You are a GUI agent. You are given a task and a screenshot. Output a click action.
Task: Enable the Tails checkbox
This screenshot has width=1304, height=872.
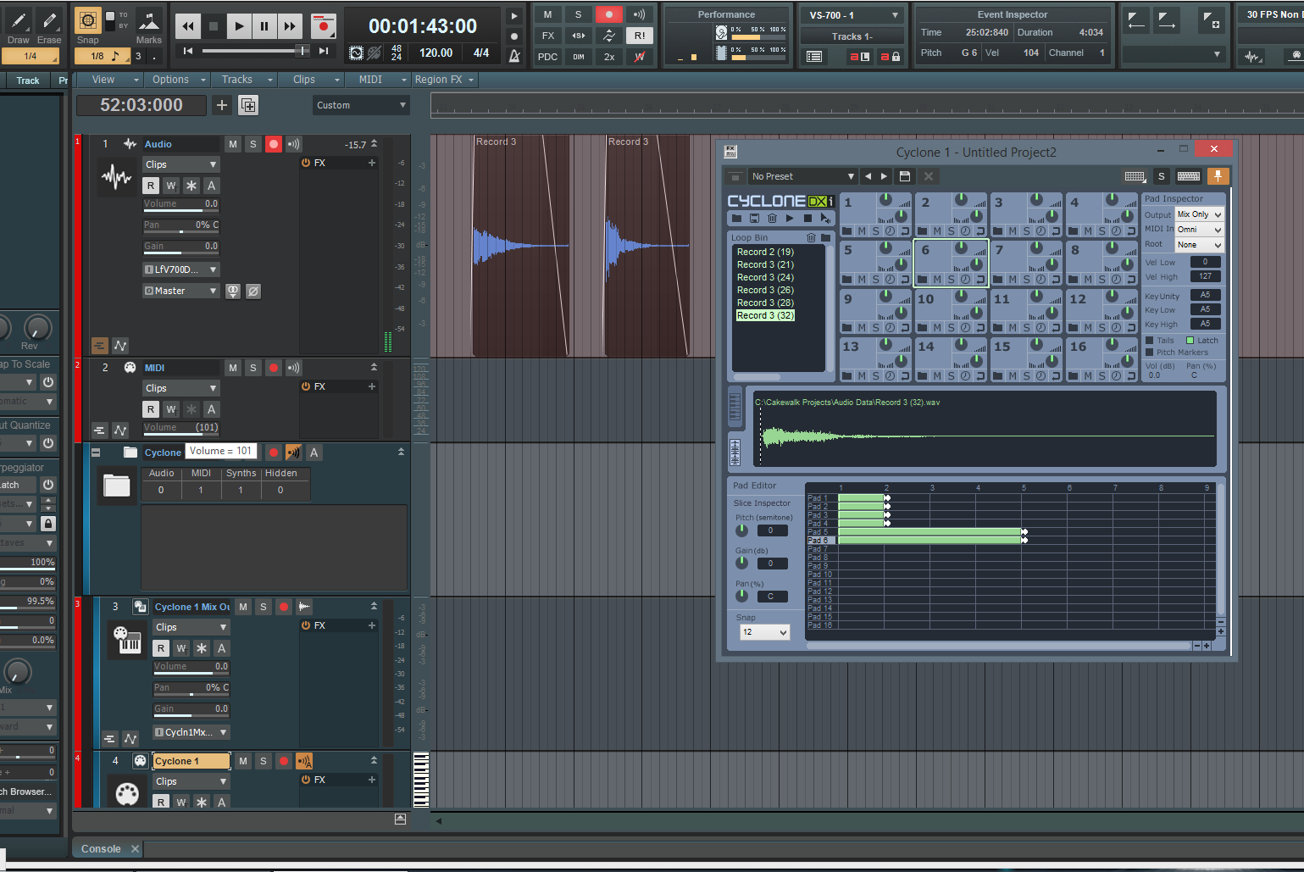click(1150, 341)
